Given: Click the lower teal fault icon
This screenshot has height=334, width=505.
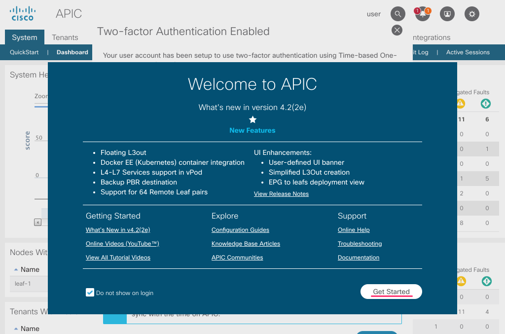Looking at the screenshot, I should point(487,281).
